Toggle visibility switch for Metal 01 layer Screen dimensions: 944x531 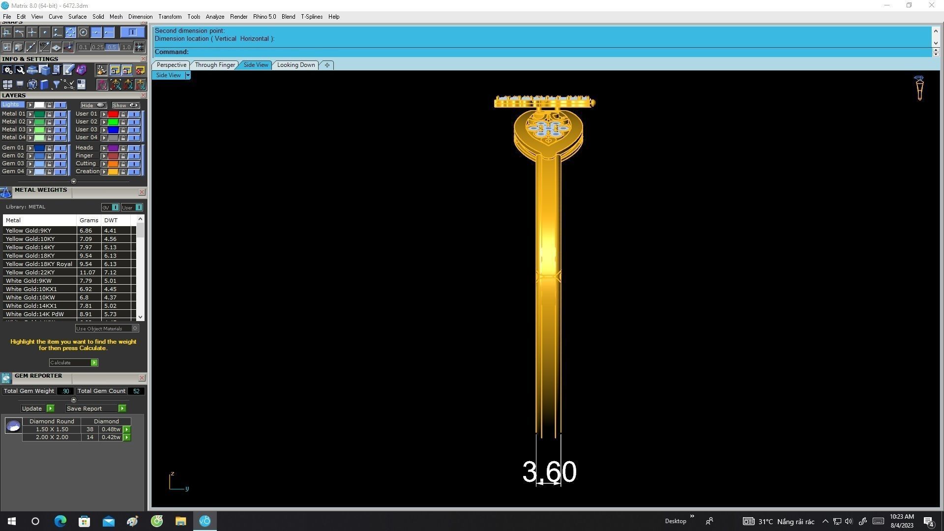[x=60, y=114]
